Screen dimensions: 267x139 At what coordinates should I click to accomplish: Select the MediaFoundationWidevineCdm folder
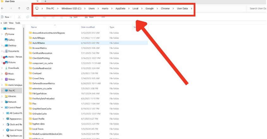[47, 134]
